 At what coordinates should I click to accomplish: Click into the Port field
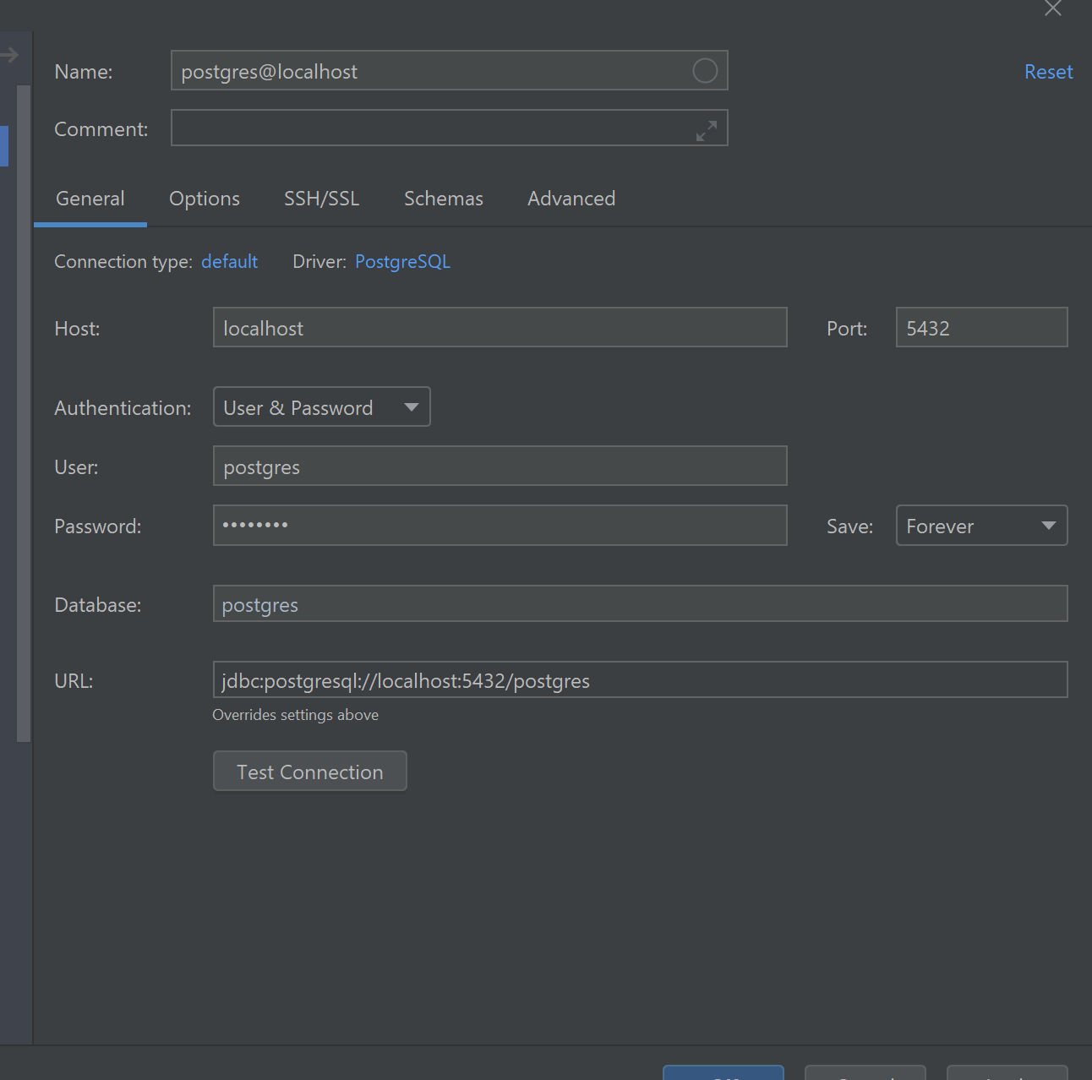pyautogui.click(x=981, y=328)
